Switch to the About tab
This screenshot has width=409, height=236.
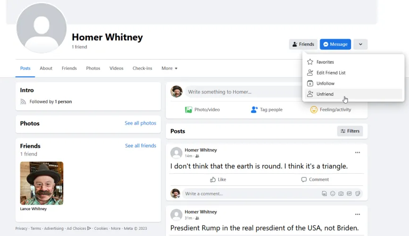tap(46, 68)
